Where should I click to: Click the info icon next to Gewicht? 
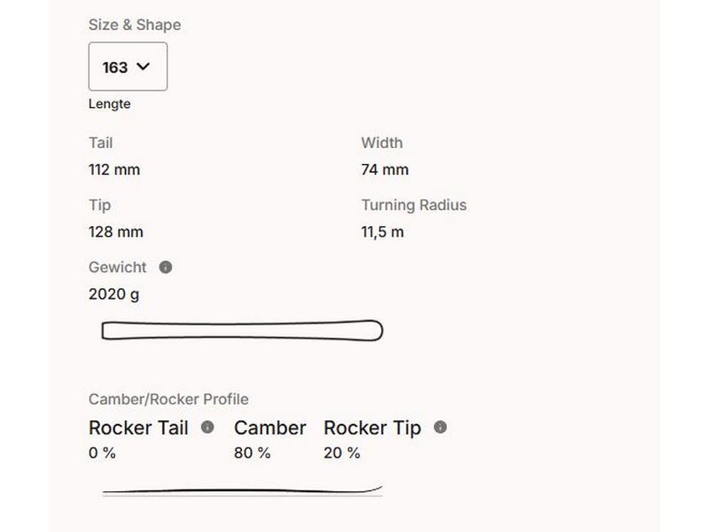pos(166,267)
